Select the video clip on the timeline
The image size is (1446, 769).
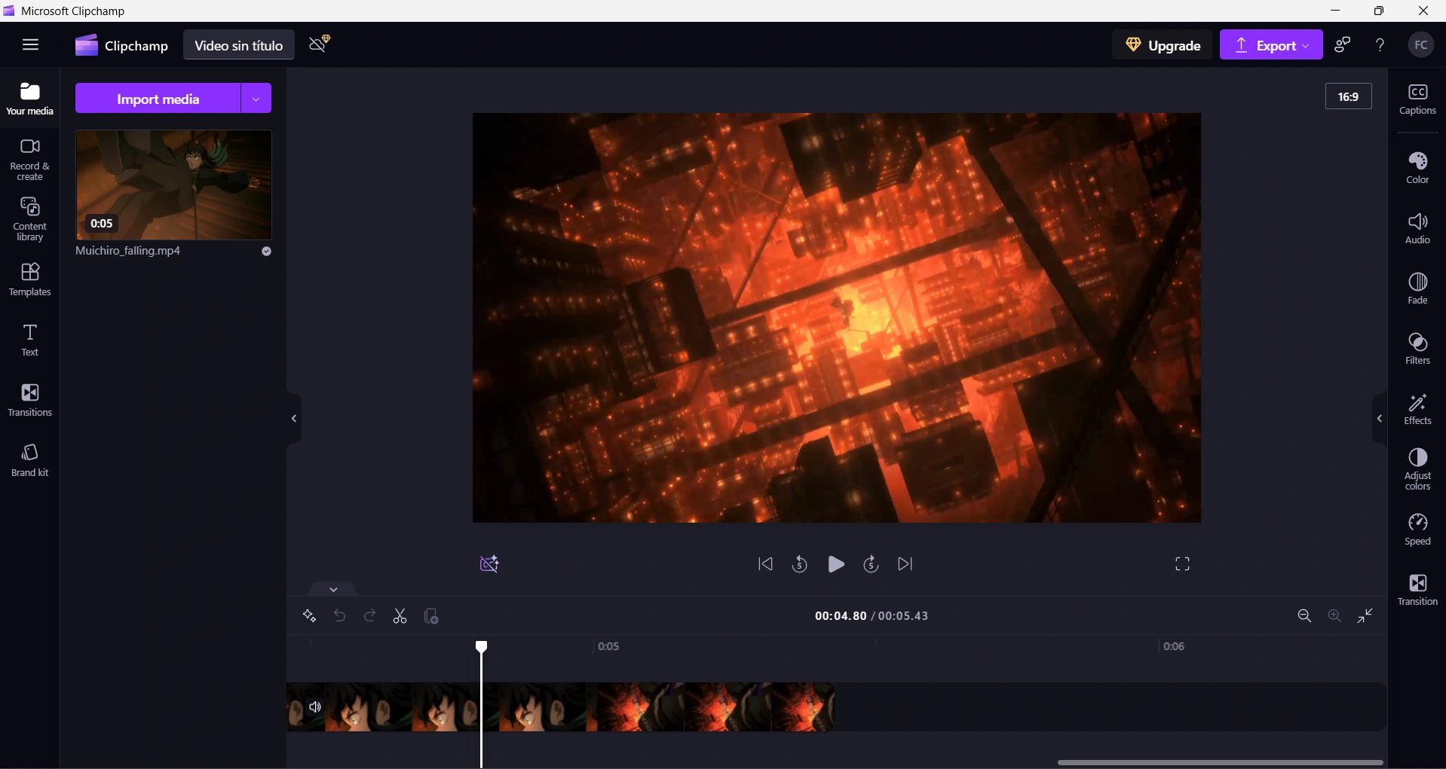[x=561, y=707]
